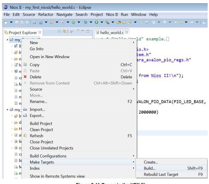Select Build... from Make Targets submenu
Viewport: 209px width, 184px height.
click(x=150, y=168)
